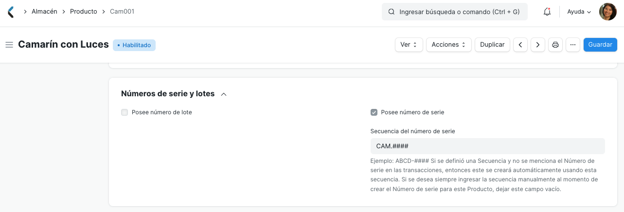Open the Ver dropdown
Image resolution: width=624 pixels, height=212 pixels.
[x=409, y=45]
